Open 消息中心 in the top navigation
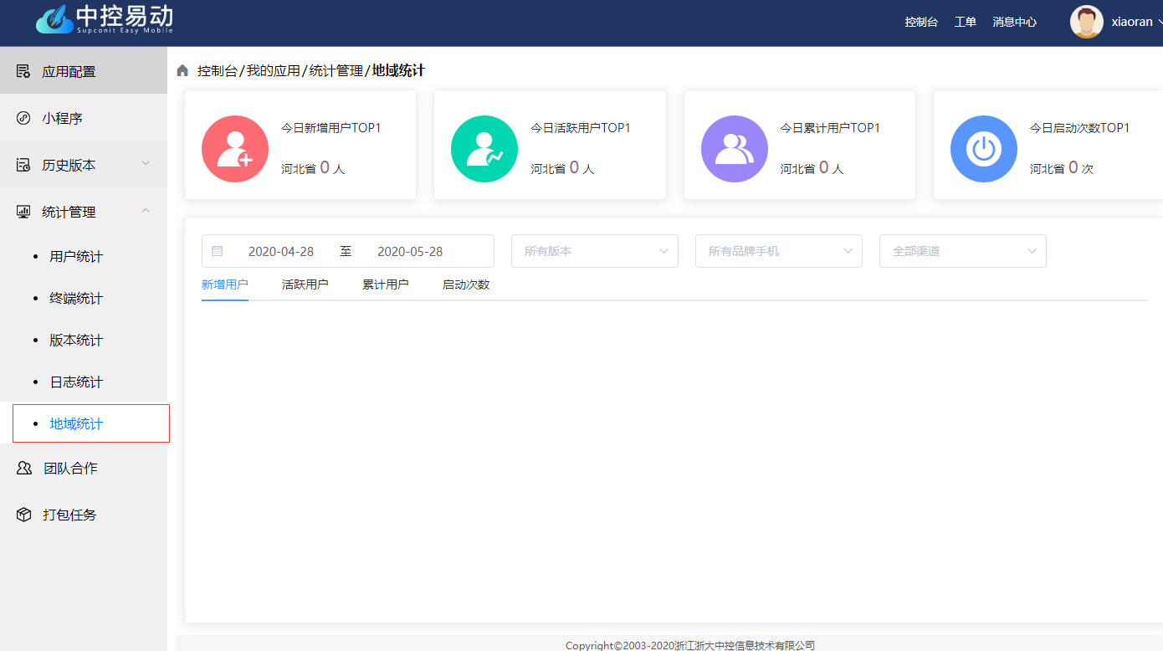 [x=1015, y=22]
